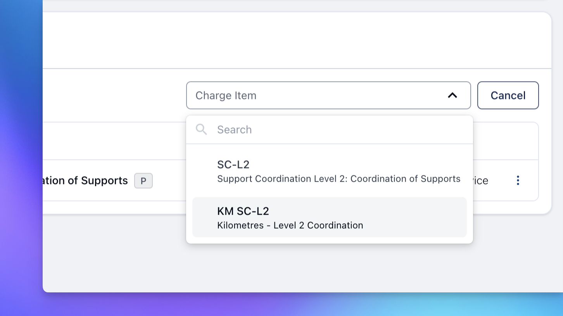Click the Charge Item placeholder text
Screen dimensions: 563x316
(226, 95)
